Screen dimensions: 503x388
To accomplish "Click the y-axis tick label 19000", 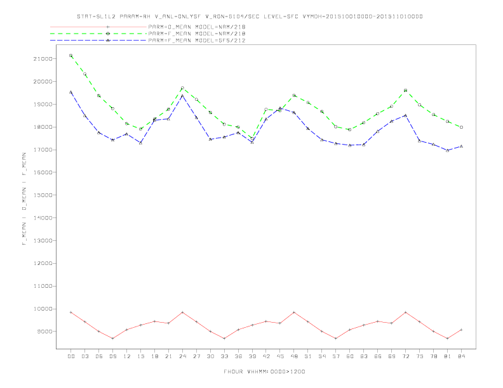I will [43, 105].
